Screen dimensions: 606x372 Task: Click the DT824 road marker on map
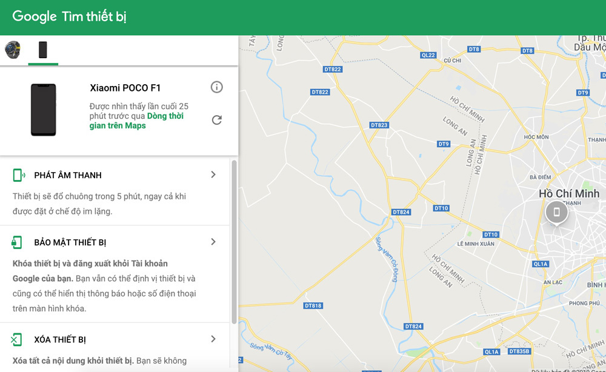[401, 212]
